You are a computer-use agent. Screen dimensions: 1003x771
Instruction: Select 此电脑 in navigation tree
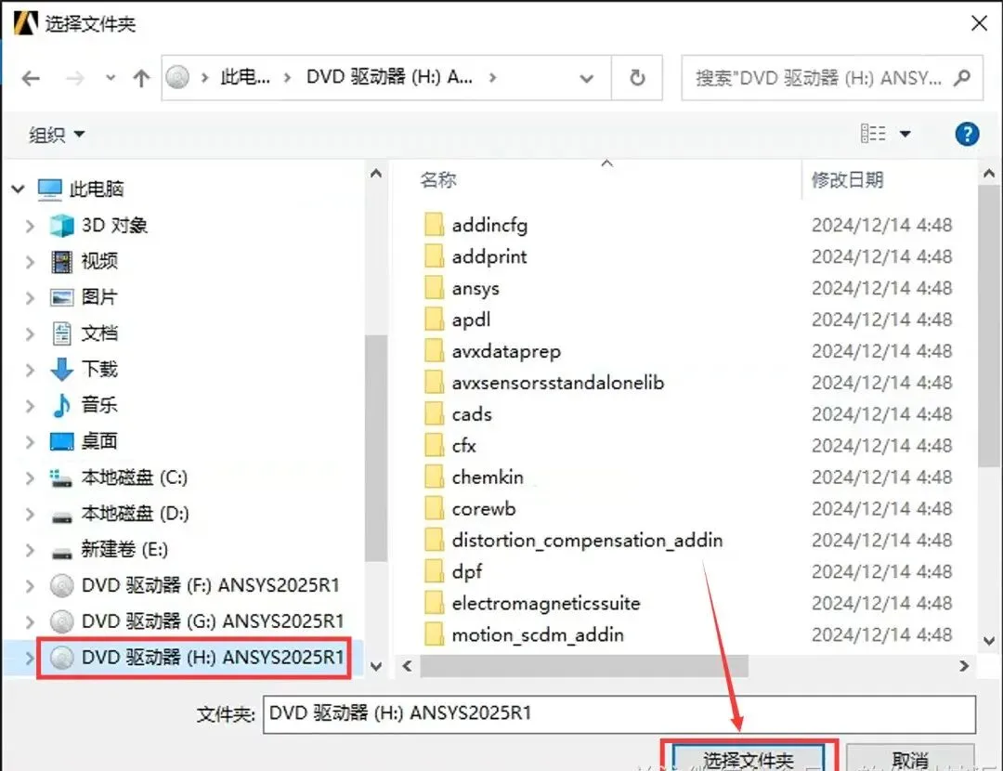coord(96,189)
